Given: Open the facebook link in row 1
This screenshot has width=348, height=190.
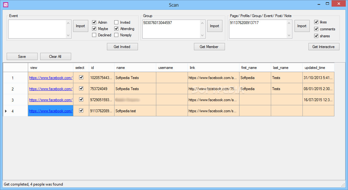Looking at the screenshot, I should tap(51, 77).
